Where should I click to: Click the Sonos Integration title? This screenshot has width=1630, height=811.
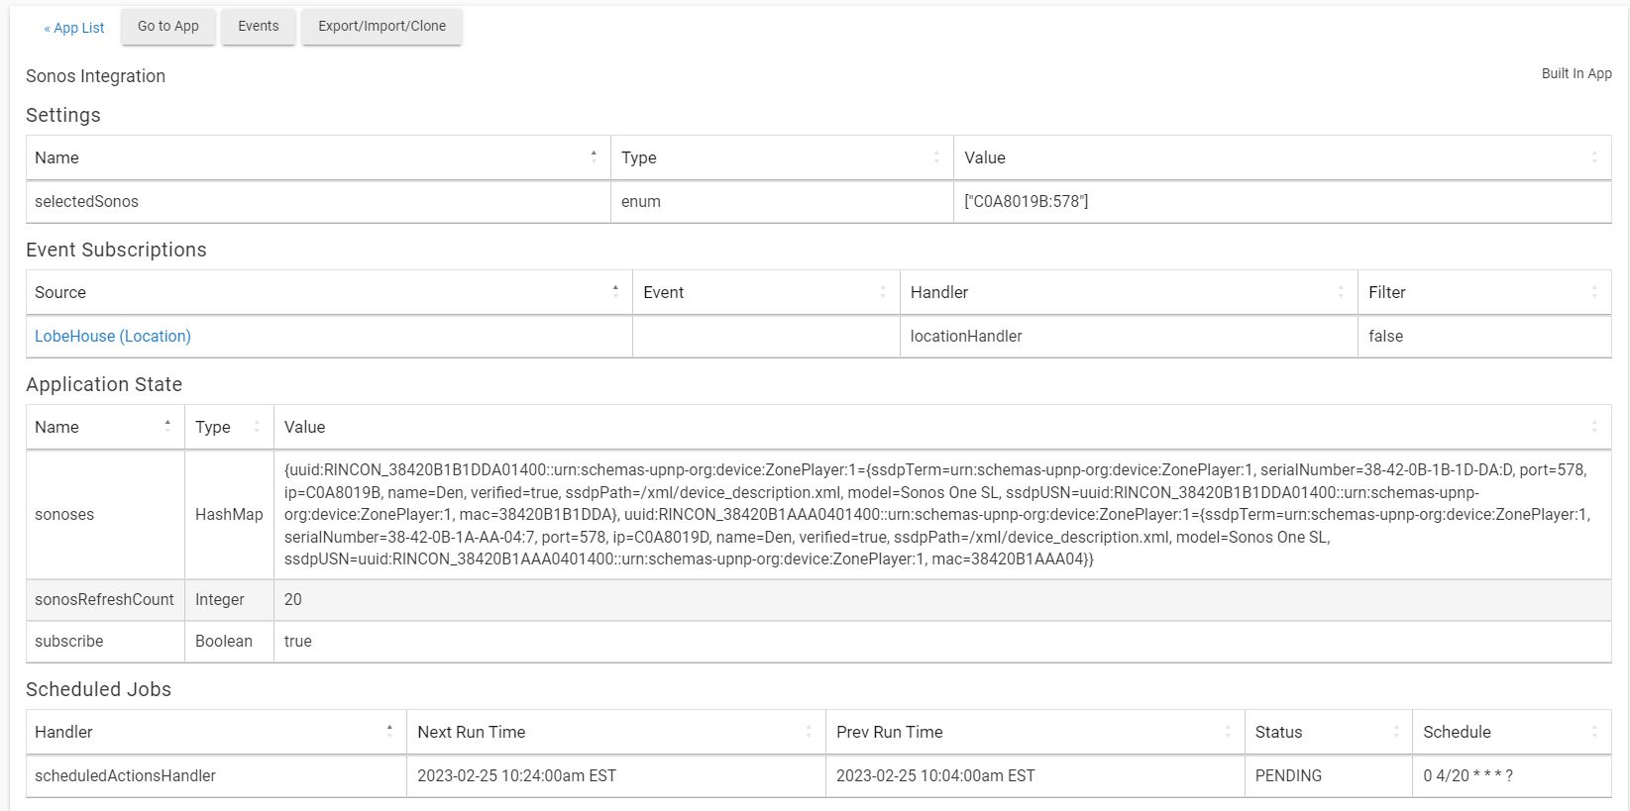point(95,76)
